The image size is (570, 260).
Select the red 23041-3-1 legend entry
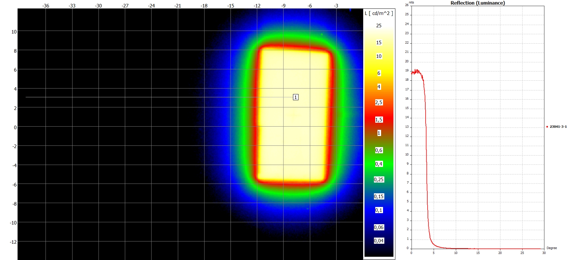(558, 127)
